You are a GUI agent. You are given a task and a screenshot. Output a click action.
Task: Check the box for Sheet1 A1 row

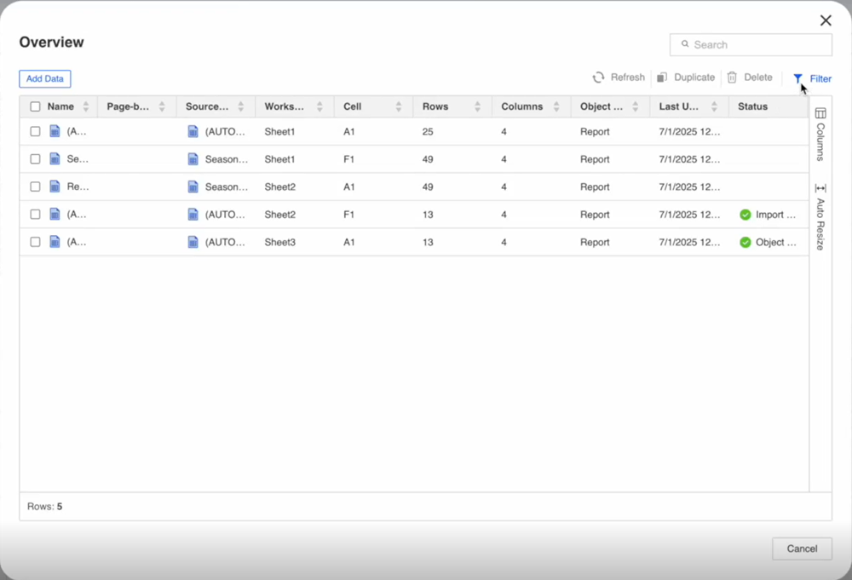tap(35, 131)
